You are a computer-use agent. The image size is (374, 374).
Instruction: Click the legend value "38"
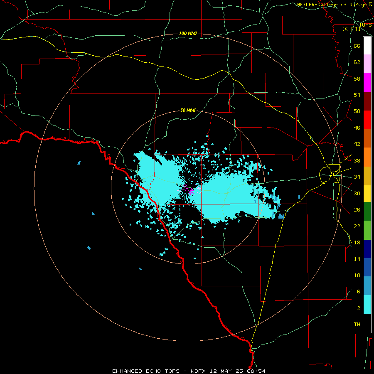click(357, 160)
